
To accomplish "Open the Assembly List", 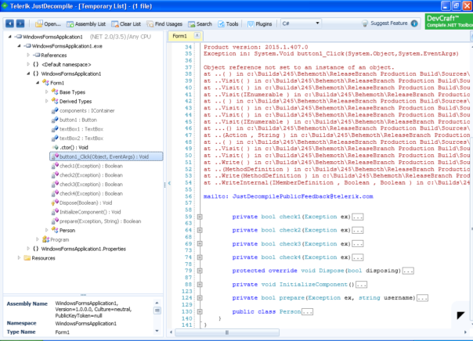I will (x=86, y=24).
